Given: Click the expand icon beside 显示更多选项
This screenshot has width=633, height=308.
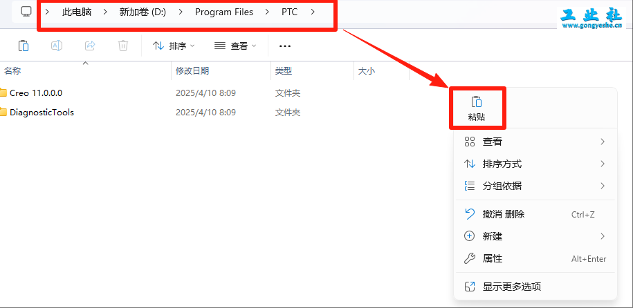Looking at the screenshot, I should pyautogui.click(x=469, y=287).
